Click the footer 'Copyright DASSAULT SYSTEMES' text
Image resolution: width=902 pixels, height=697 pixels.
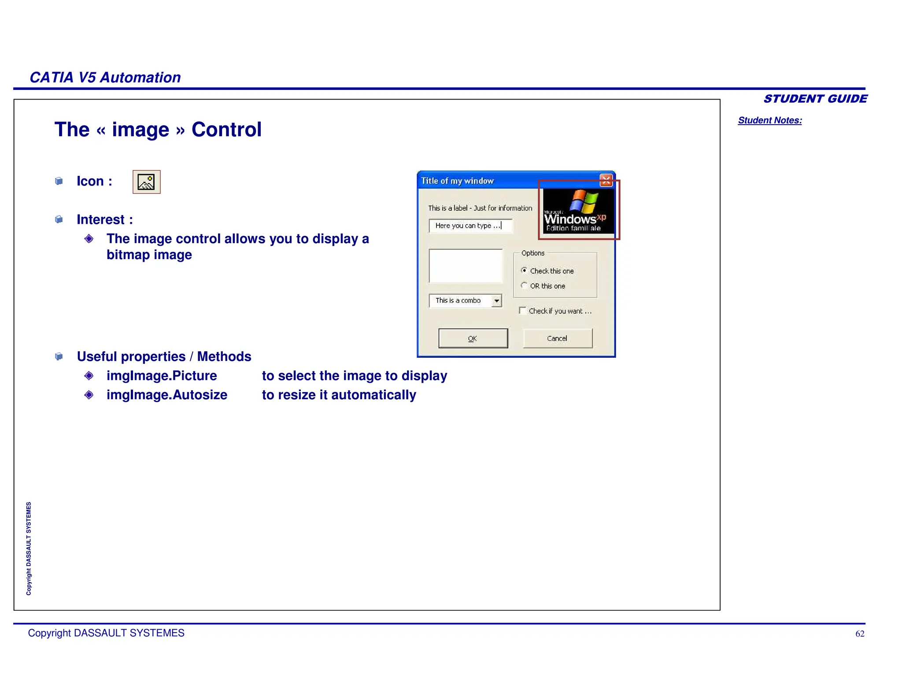pyautogui.click(x=106, y=633)
